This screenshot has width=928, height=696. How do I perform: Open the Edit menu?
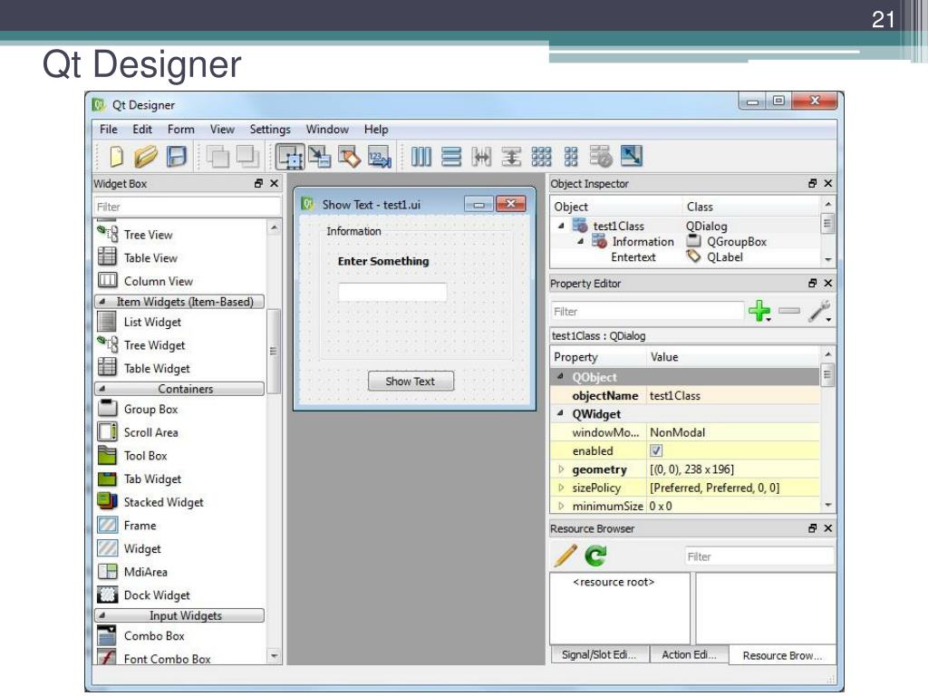coord(142,129)
